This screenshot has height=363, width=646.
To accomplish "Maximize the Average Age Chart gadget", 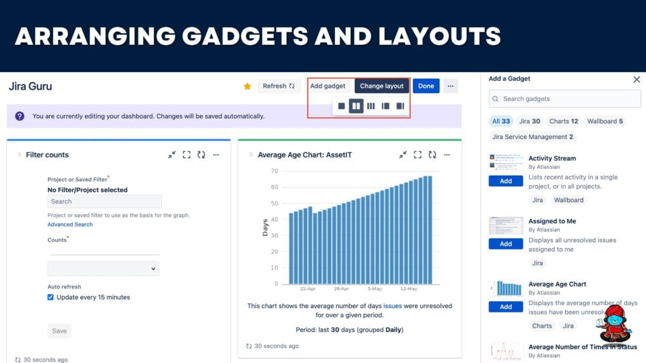I will click(418, 155).
